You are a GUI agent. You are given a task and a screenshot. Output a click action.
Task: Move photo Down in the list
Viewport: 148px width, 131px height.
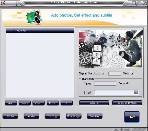click(x=53, y=103)
